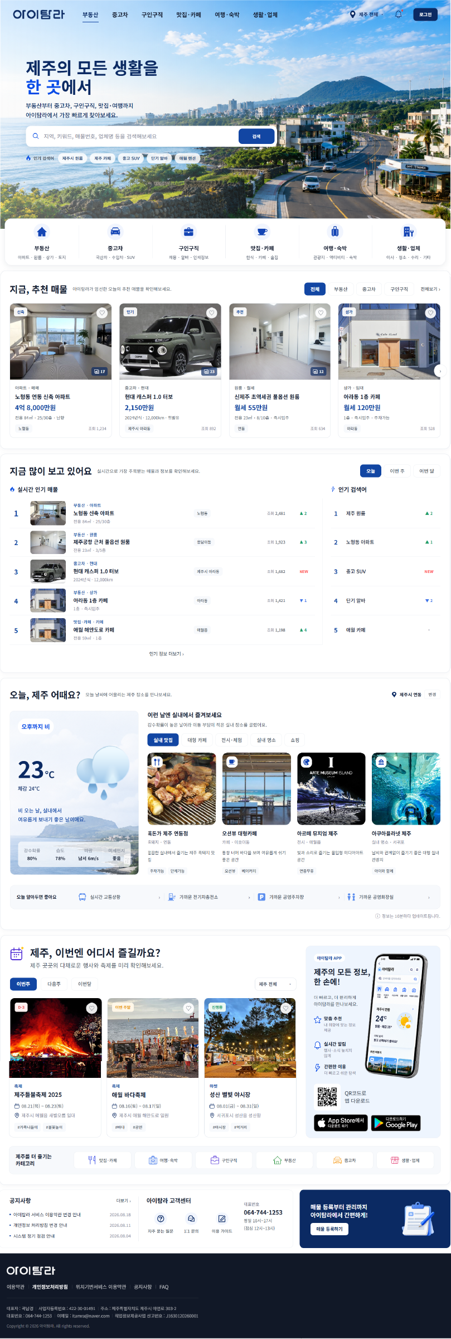Favorite the 아라동 1층 카페 listing
Image resolution: width=451 pixels, height=1339 pixels.
pyautogui.click(x=430, y=313)
